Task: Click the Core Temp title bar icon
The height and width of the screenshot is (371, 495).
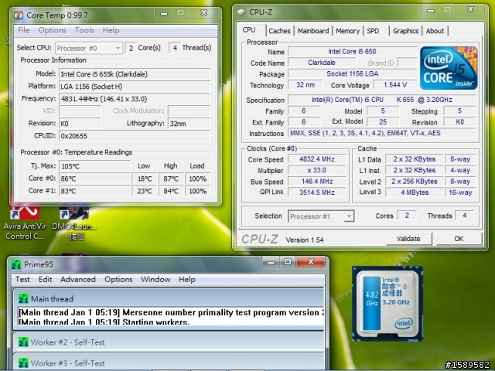Action: pyautogui.click(x=19, y=15)
